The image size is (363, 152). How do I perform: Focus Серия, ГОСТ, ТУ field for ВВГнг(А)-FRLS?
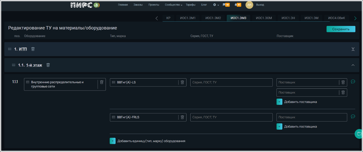[x=231, y=117]
